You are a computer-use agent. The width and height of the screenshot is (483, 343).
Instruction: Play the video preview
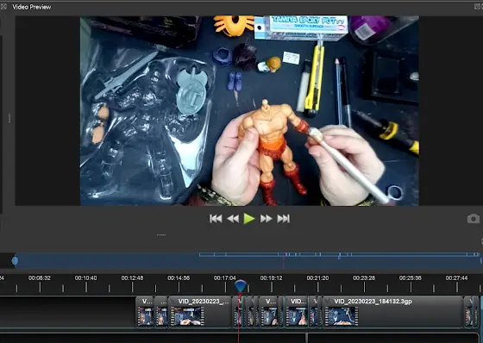tap(249, 219)
